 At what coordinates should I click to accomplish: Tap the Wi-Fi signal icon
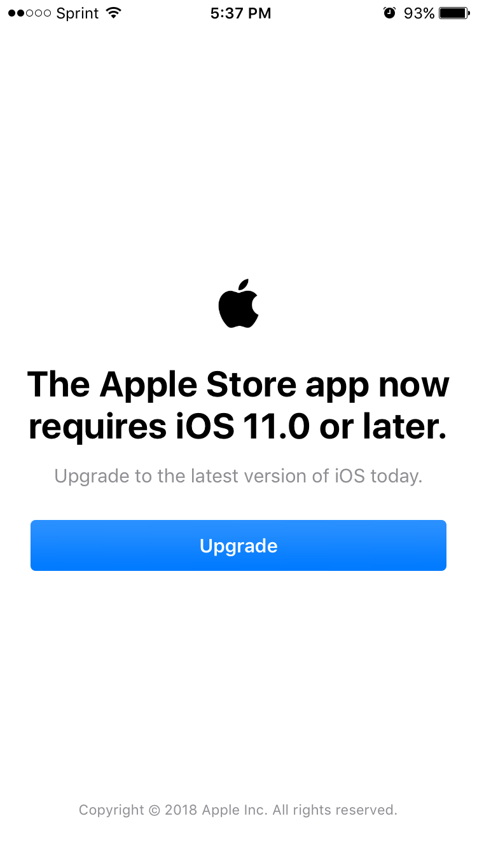[x=113, y=13]
